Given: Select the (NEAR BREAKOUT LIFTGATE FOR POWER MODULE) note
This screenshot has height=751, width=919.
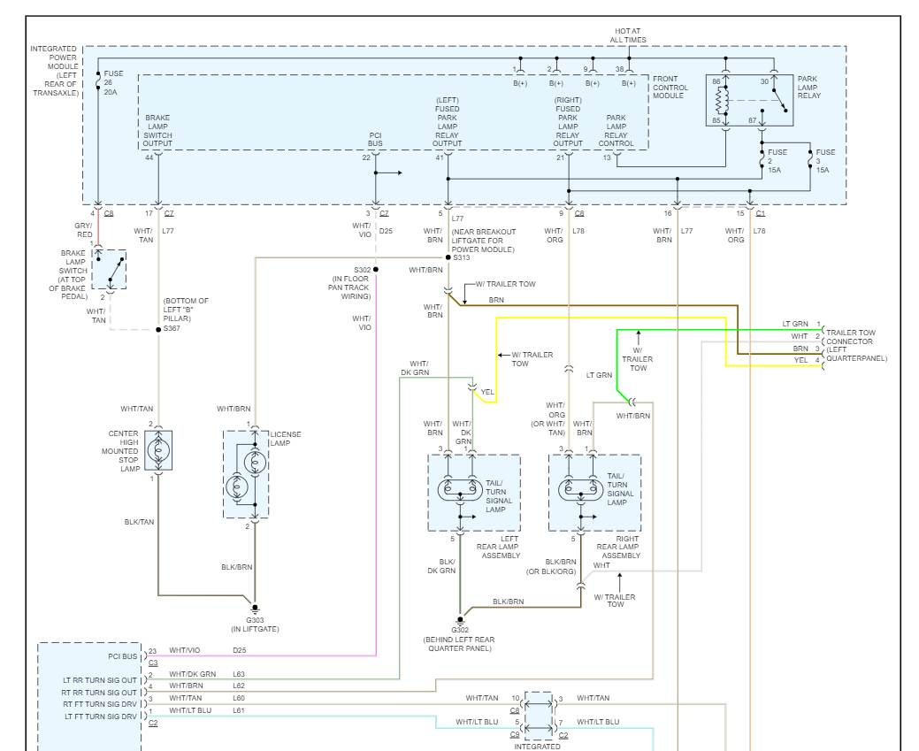Looking at the screenshot, I should pyautogui.click(x=484, y=241).
